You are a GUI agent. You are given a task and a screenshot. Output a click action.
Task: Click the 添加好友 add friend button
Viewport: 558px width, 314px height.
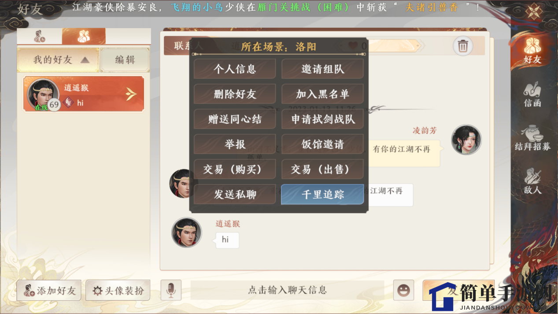coord(49,290)
